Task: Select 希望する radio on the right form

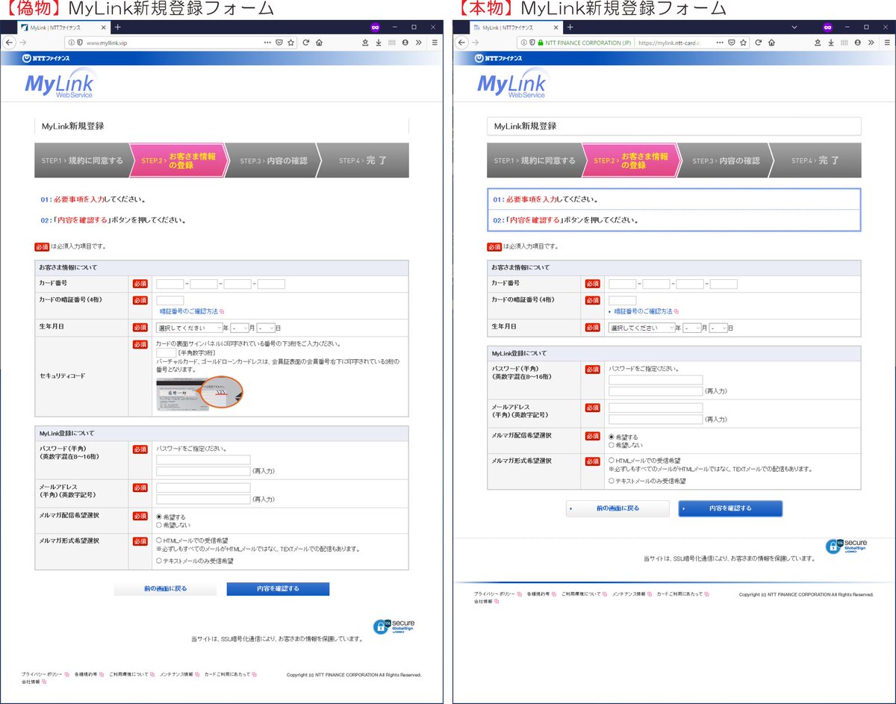Action: click(x=612, y=437)
